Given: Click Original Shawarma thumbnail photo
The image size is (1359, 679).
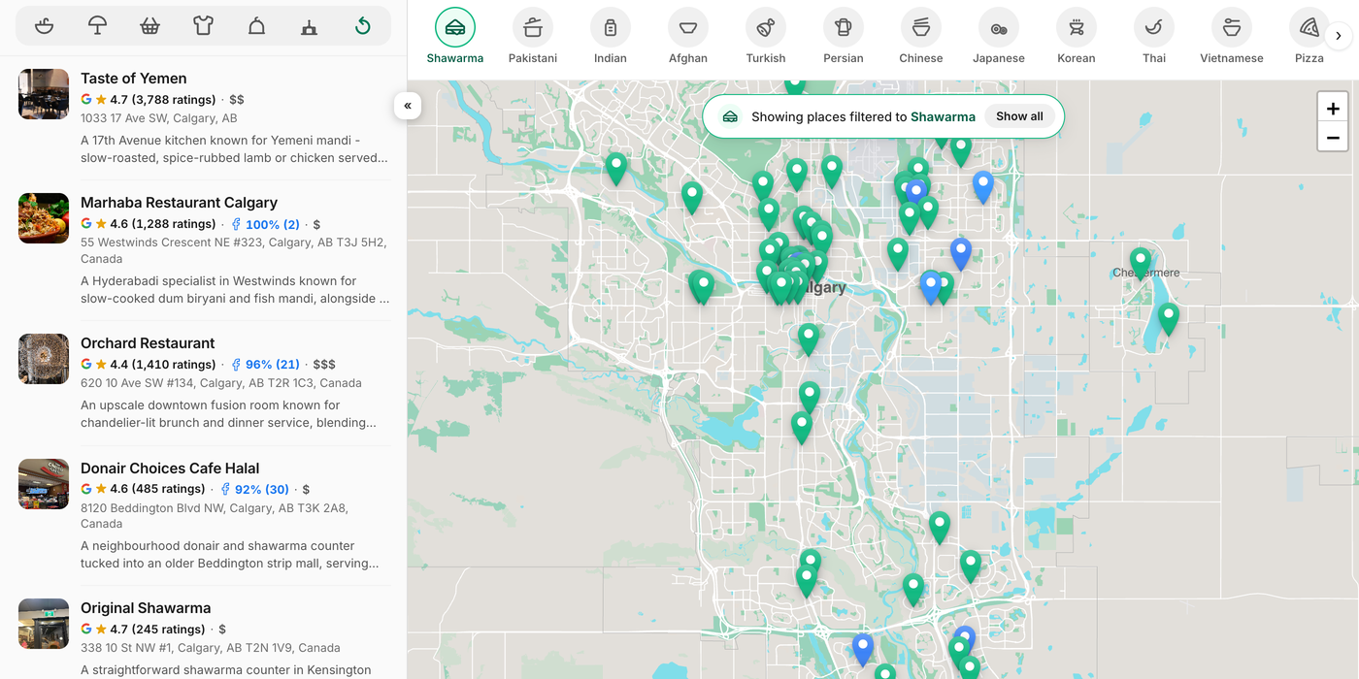Looking at the screenshot, I should click(44, 624).
